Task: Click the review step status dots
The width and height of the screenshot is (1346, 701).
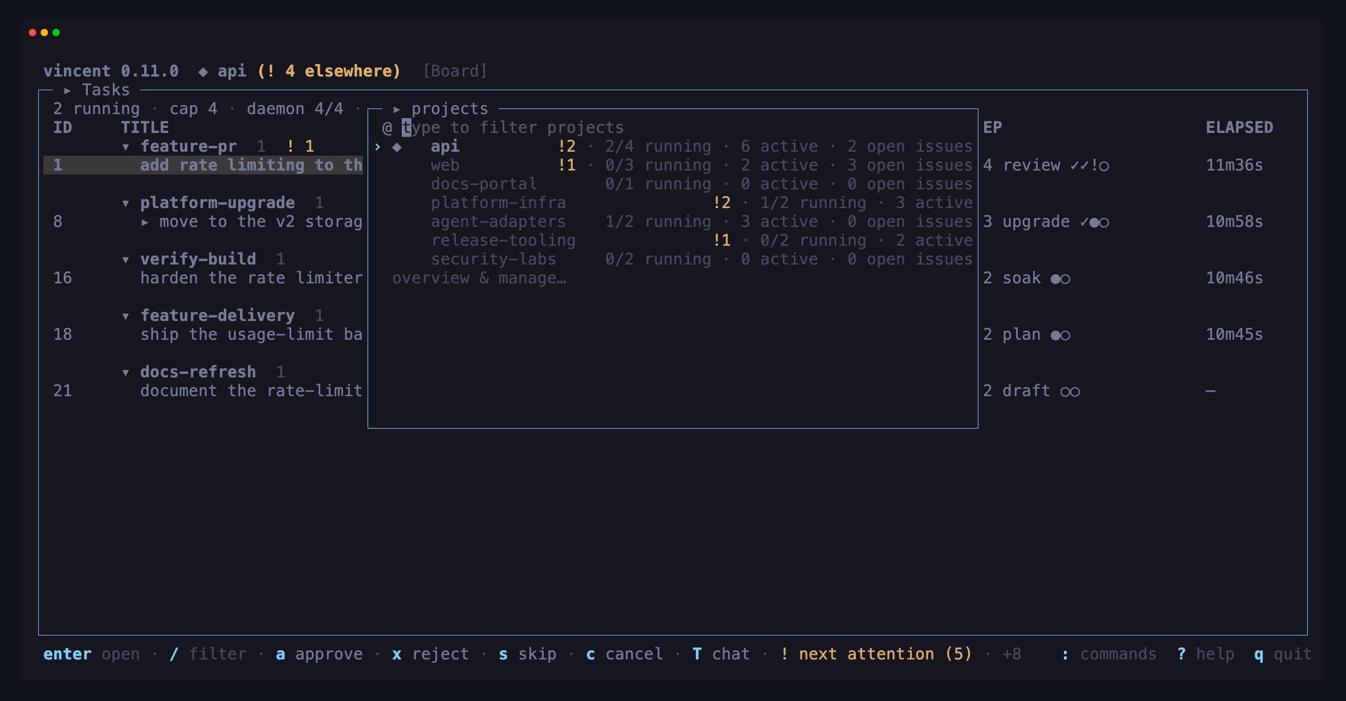Action: (x=1090, y=165)
